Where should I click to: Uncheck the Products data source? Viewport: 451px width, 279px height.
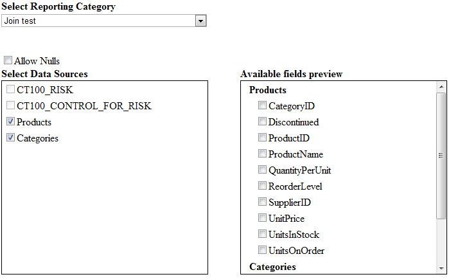coord(10,122)
